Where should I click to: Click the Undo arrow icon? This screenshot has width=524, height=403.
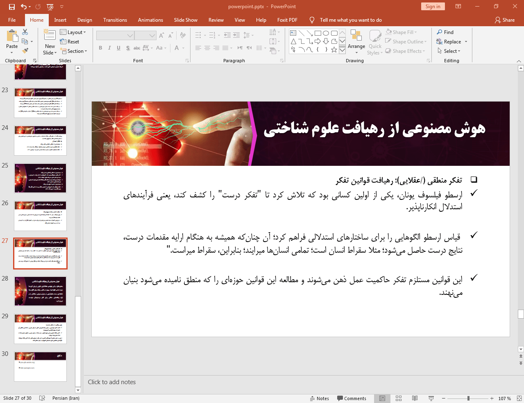(24, 7)
